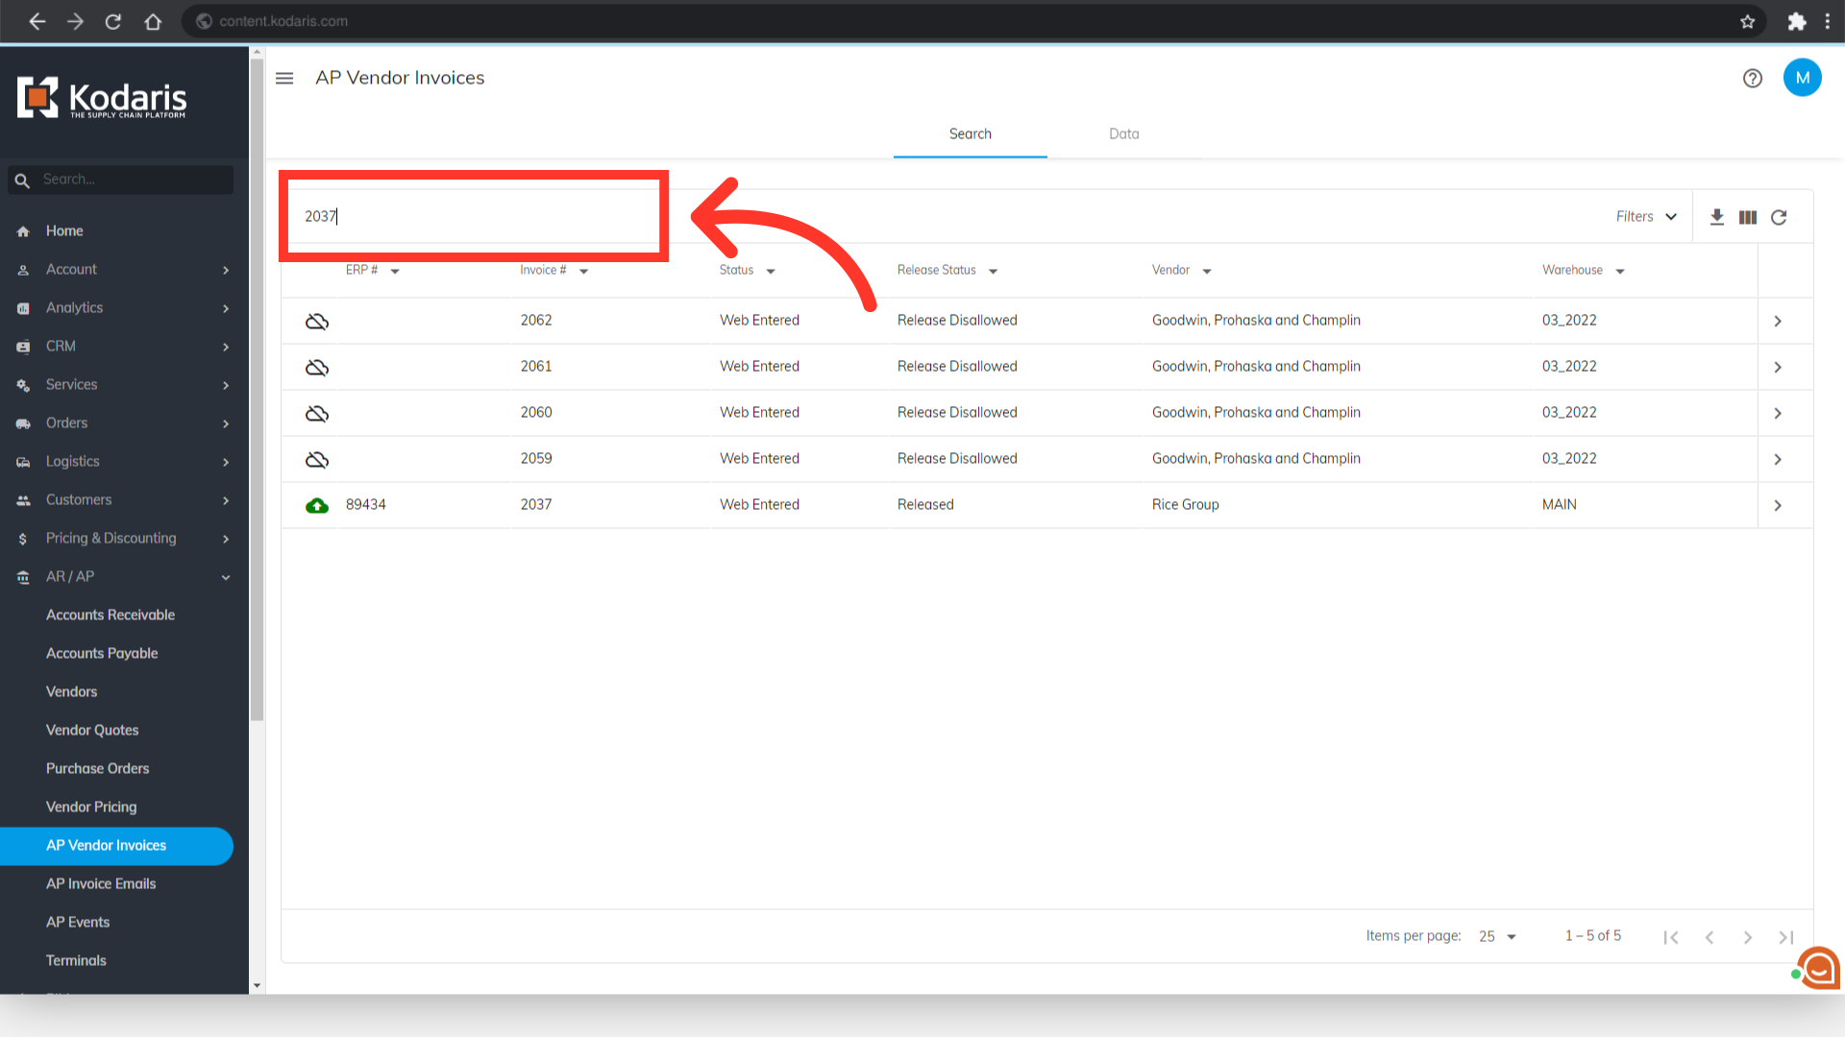The image size is (1845, 1037).
Task: Collapse the AR / AP sidebar section
Action: [x=226, y=577]
